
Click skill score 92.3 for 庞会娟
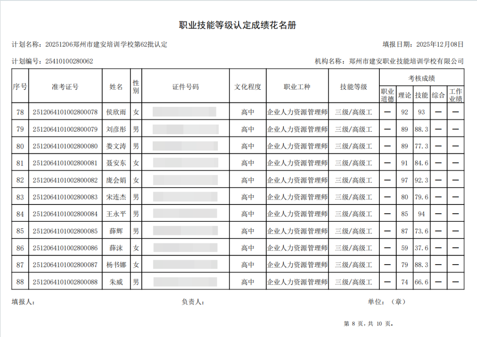421,180
